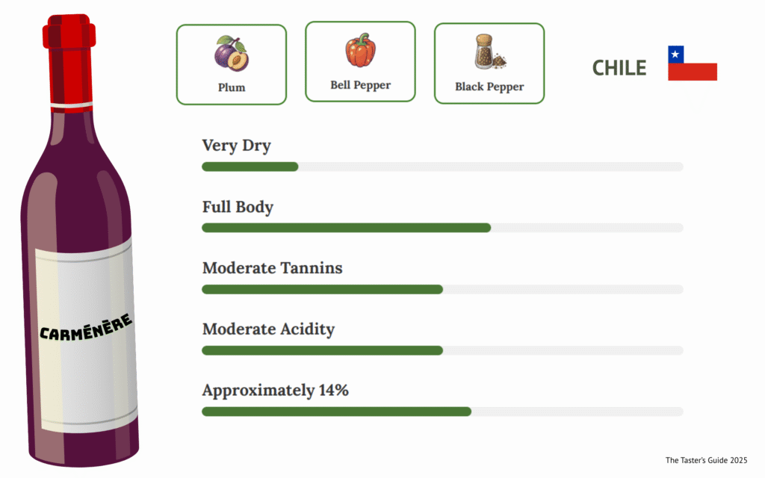Click the Carménère bottle label
Viewport: 765px width, 478px height.
click(x=86, y=330)
